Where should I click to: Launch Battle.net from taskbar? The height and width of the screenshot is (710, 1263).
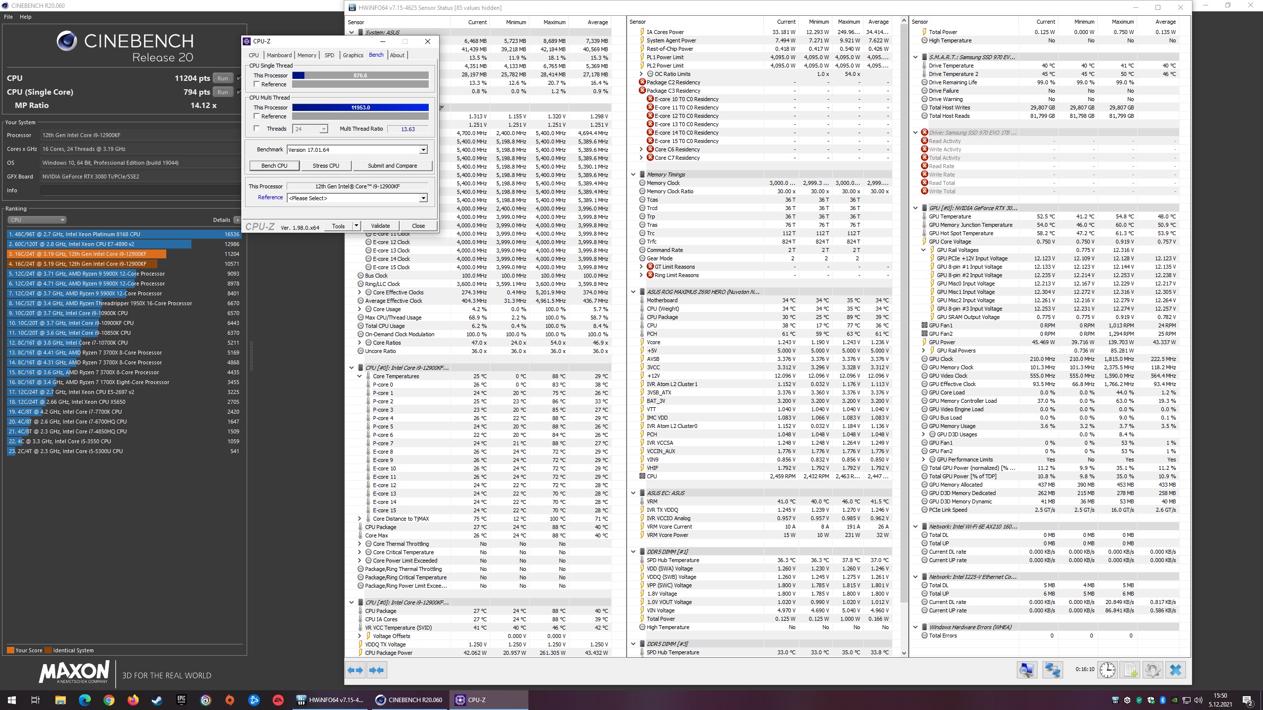coord(254,700)
